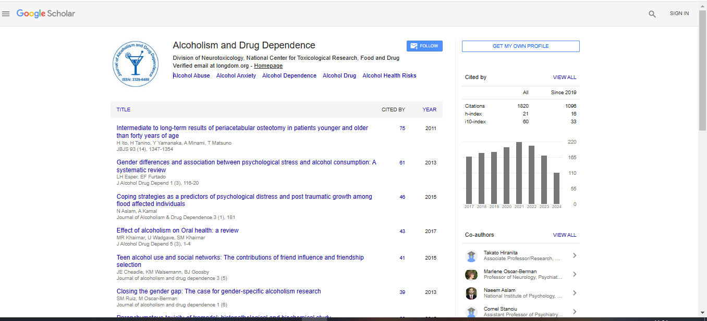
Task: Expand Marlene Oscar-Berman co-author chevron
Action: coord(574,274)
